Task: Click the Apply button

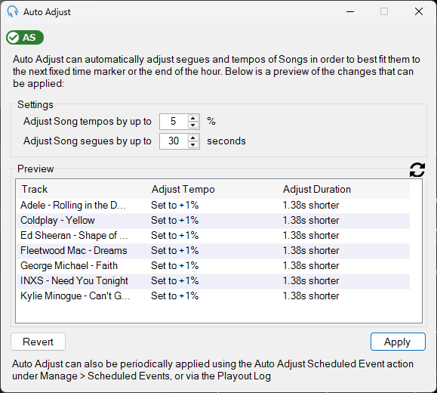Action: click(398, 342)
